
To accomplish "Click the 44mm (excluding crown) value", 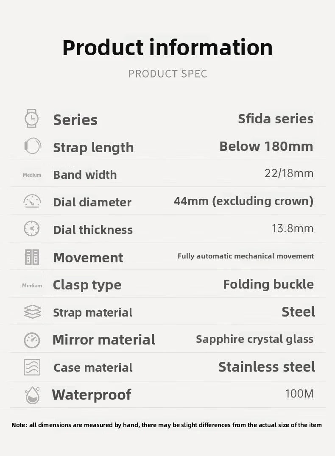I will tap(243, 201).
